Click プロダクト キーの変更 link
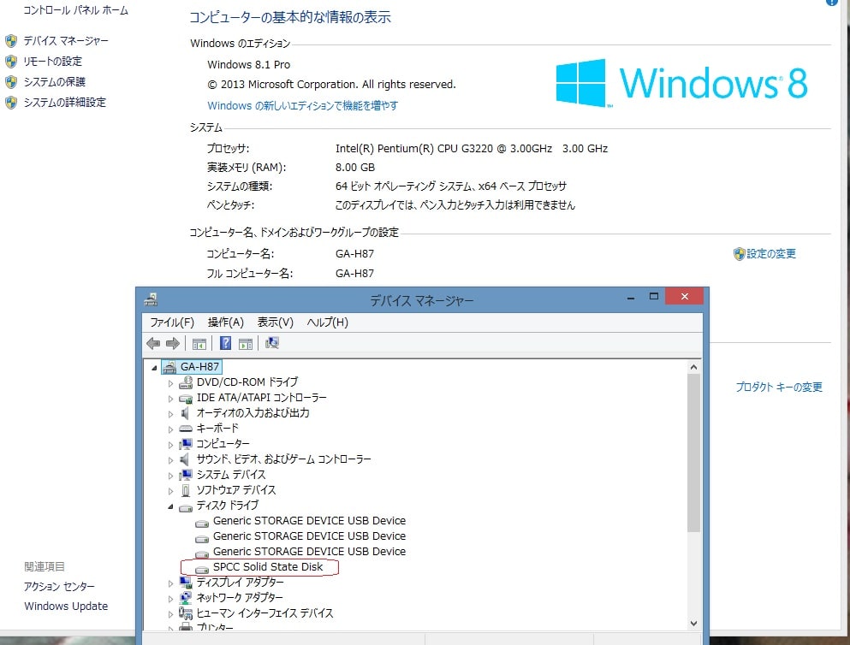This screenshot has height=645, width=850. tap(779, 388)
